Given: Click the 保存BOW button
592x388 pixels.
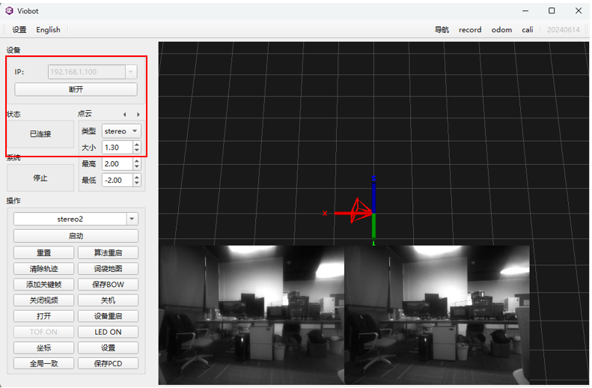Looking at the screenshot, I should click(108, 285).
